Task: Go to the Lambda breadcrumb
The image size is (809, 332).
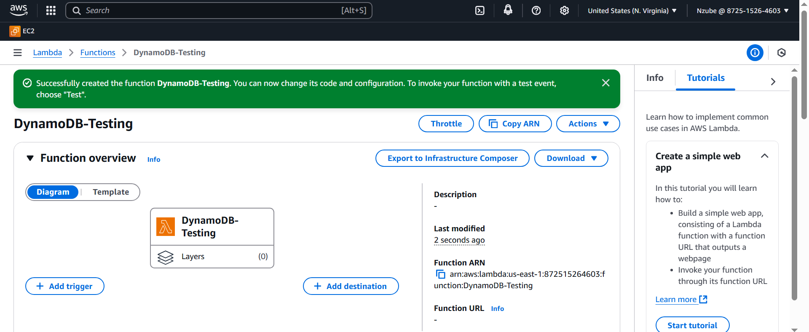Action: [48, 53]
